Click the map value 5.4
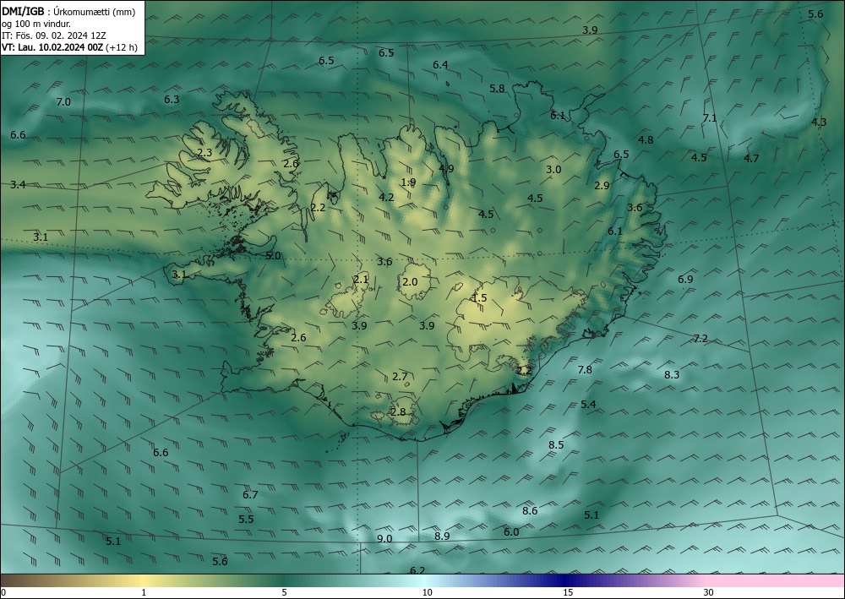Viewport: 845px width, 599px height. [x=588, y=404]
